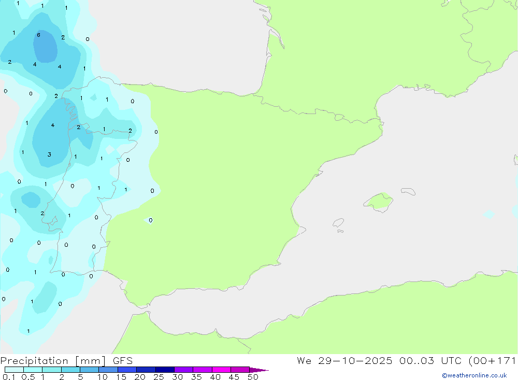Select the date '29-10-2025' in the header
The height and width of the screenshot is (380, 518).
pos(355,360)
